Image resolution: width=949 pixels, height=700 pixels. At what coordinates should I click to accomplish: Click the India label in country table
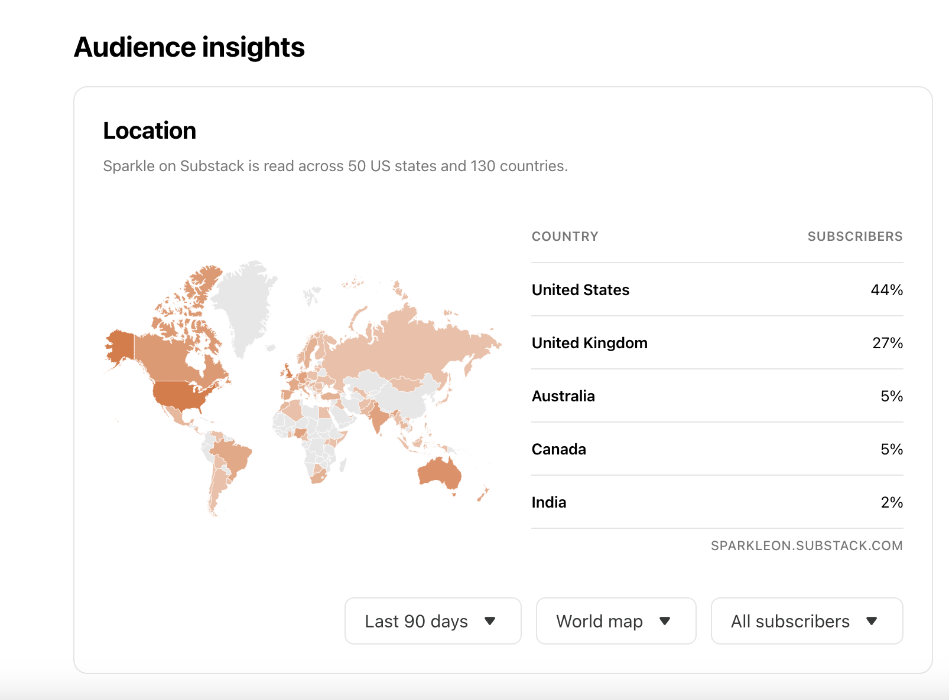pos(548,502)
